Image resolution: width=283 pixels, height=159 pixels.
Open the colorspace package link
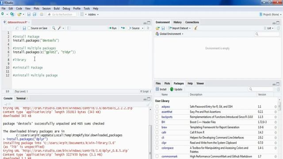[x=167, y=148]
